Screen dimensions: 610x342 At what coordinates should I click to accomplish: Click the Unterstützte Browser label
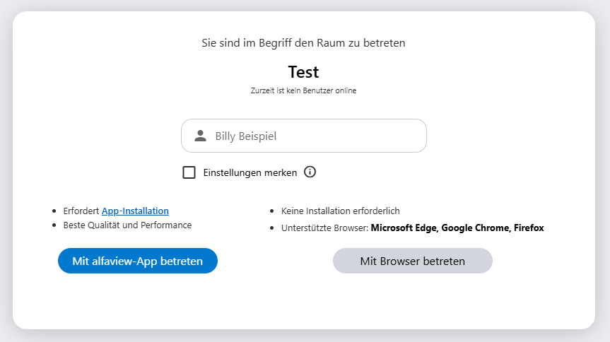coord(324,228)
